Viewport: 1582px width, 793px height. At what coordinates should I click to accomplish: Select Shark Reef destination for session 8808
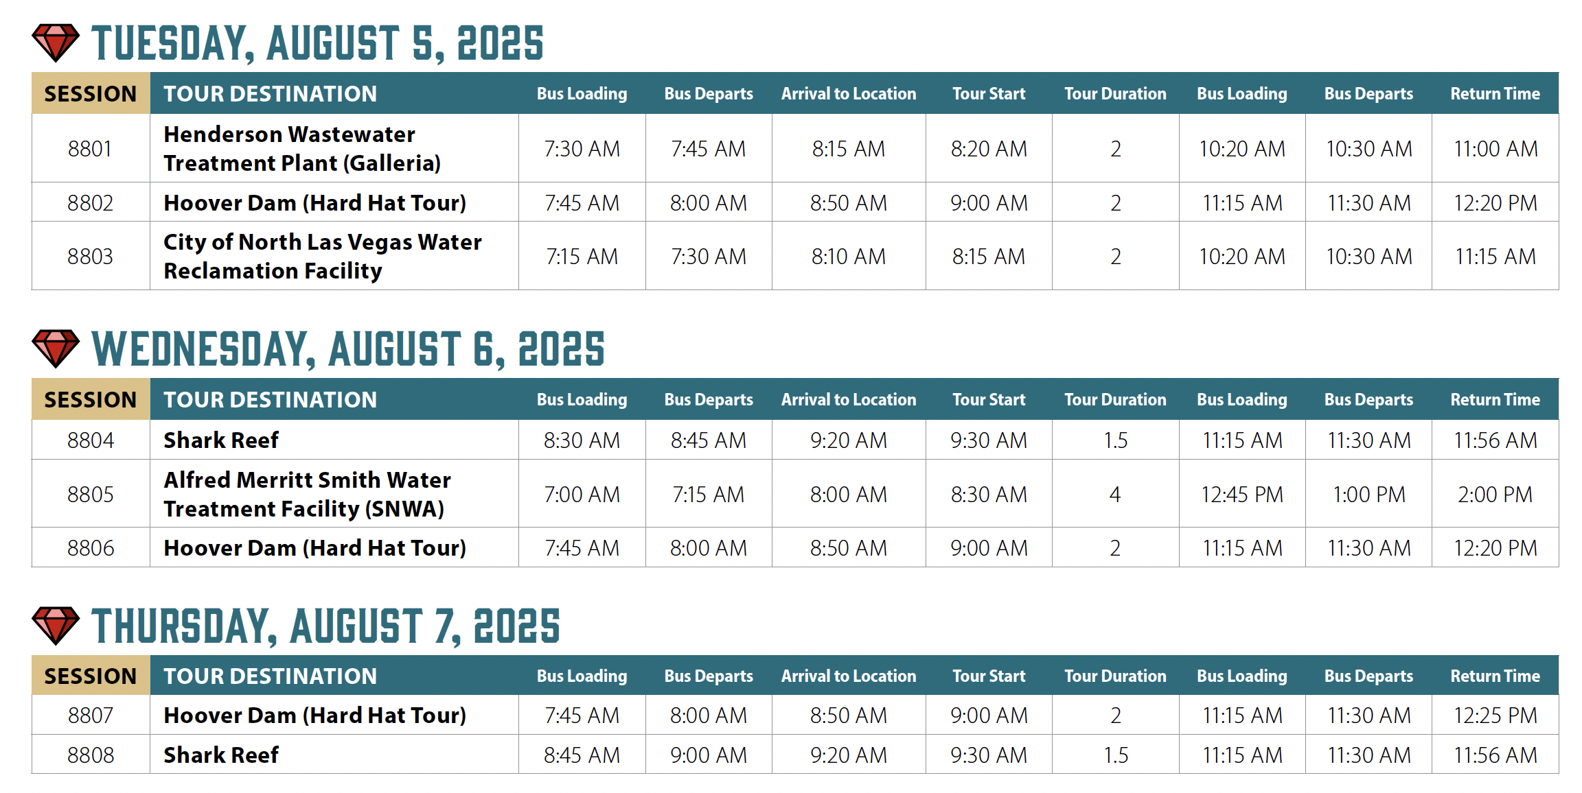221,755
